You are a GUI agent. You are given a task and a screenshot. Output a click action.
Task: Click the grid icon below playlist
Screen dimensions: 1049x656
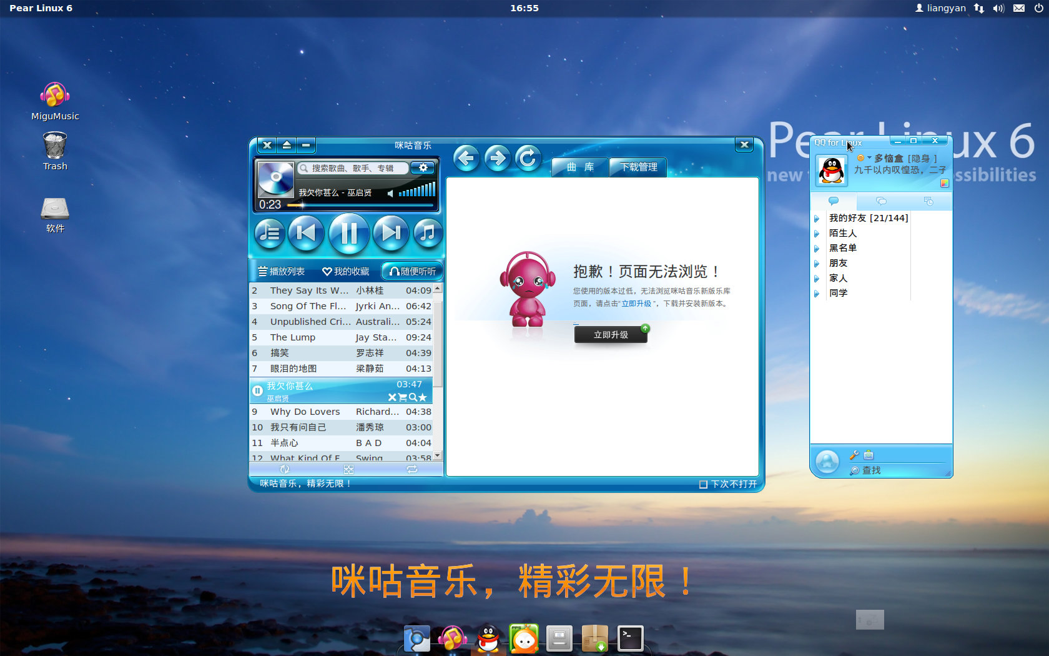[x=348, y=469]
